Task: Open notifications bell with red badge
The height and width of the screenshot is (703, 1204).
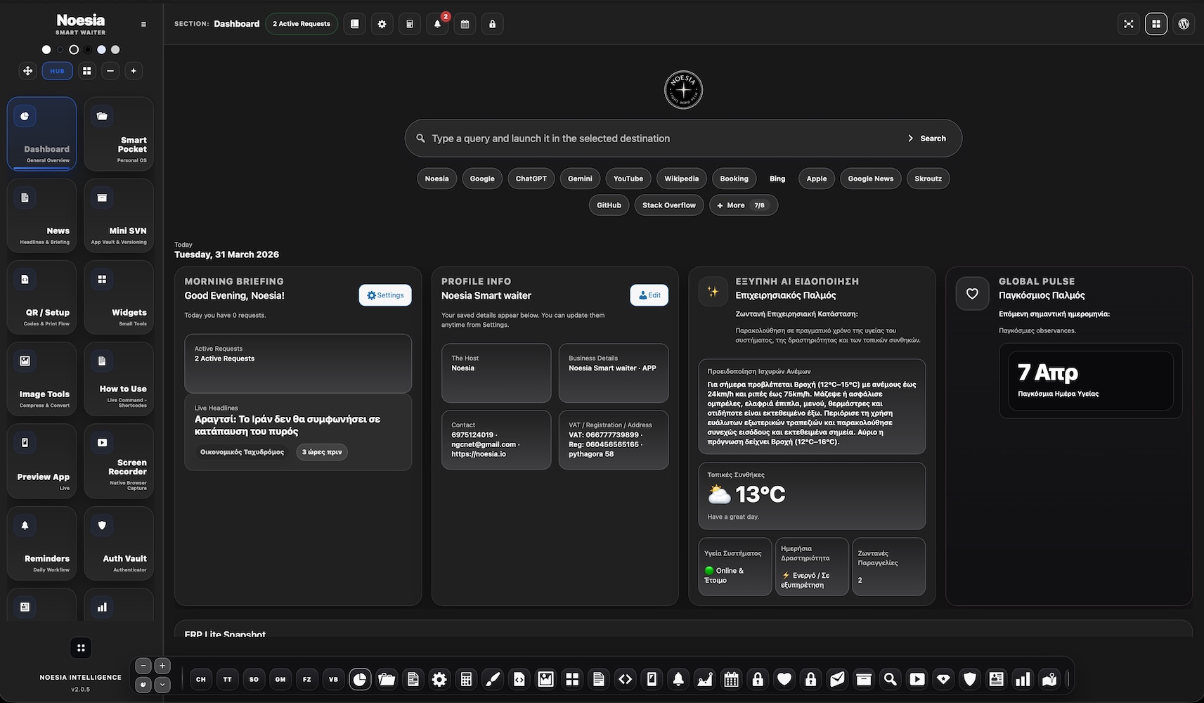Action: click(437, 24)
